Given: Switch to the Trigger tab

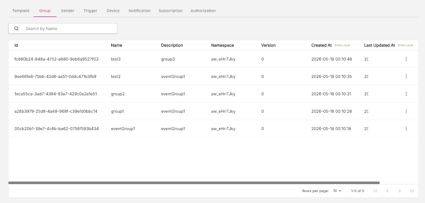Looking at the screenshot, I should click(90, 11).
